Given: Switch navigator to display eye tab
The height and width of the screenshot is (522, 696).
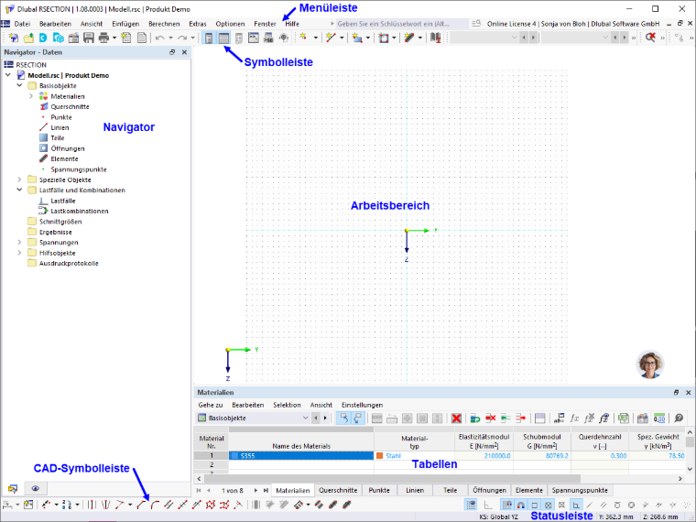Looking at the screenshot, I should point(36,489).
